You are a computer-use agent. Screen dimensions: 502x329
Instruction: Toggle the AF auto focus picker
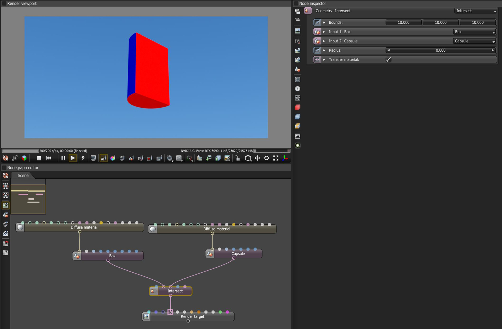(103, 158)
